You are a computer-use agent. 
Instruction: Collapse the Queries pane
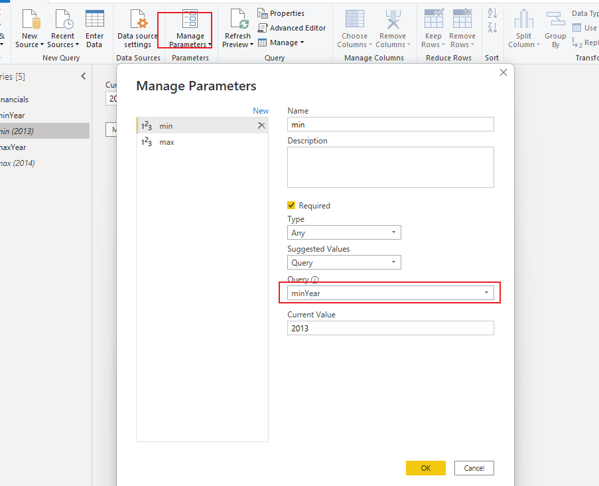84,76
